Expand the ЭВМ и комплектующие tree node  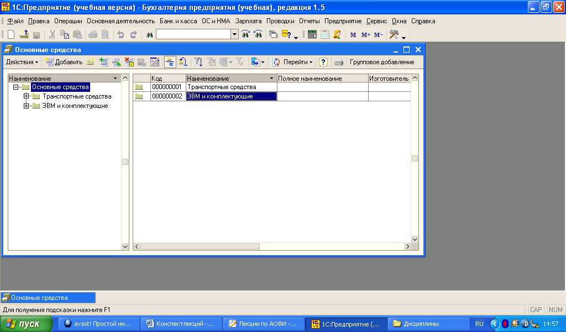click(26, 106)
